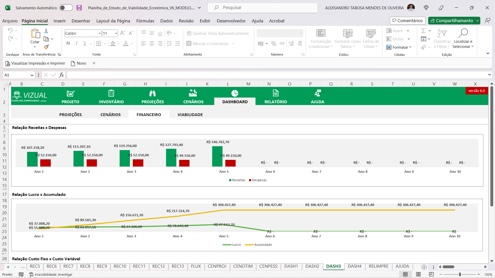Image resolution: width=495 pixels, height=278 pixels.
Task: Toggle the Salvamento Automático switch
Action: click(x=66, y=8)
